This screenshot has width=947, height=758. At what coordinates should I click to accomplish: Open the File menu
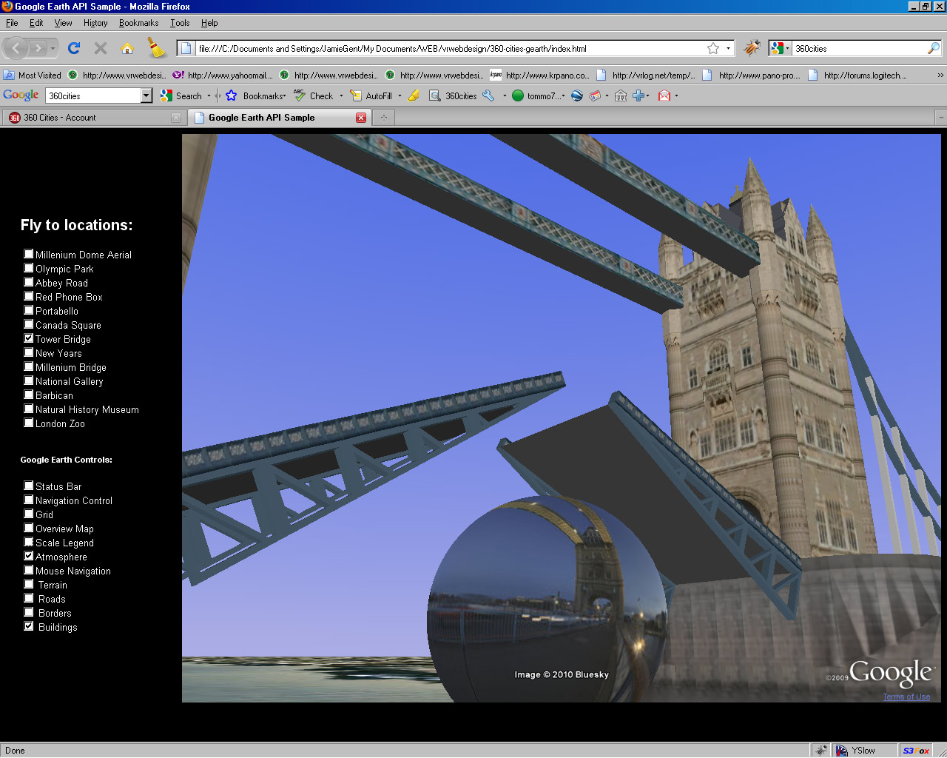click(x=12, y=23)
